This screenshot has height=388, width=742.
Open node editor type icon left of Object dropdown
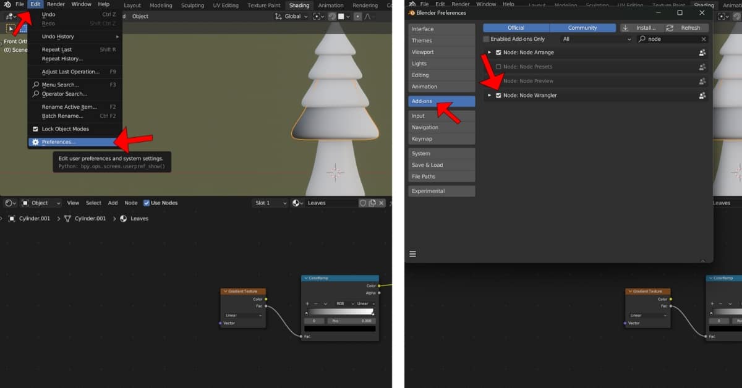(11, 203)
